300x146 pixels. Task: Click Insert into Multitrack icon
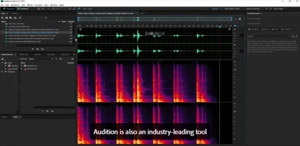coord(16,18)
